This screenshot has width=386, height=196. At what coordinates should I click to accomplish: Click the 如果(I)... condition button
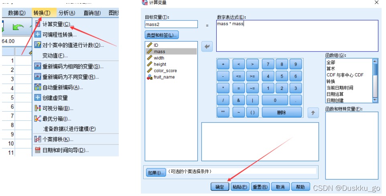pos(156,173)
